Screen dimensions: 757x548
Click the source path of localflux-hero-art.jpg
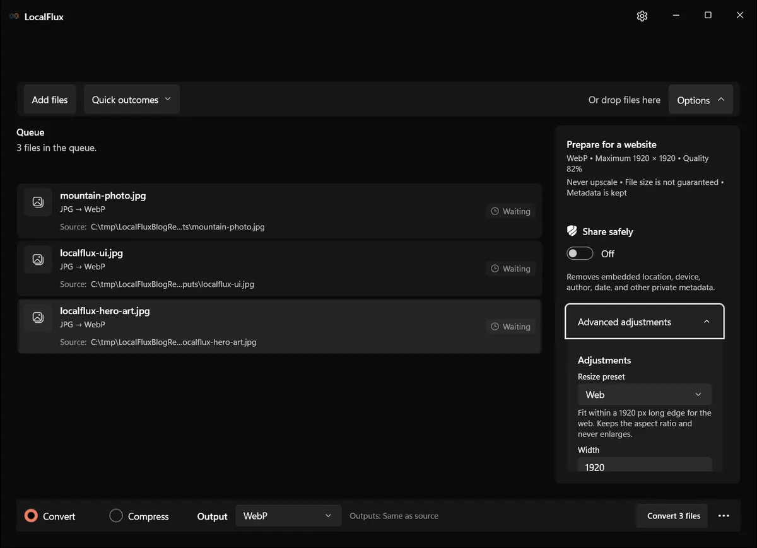pos(173,342)
